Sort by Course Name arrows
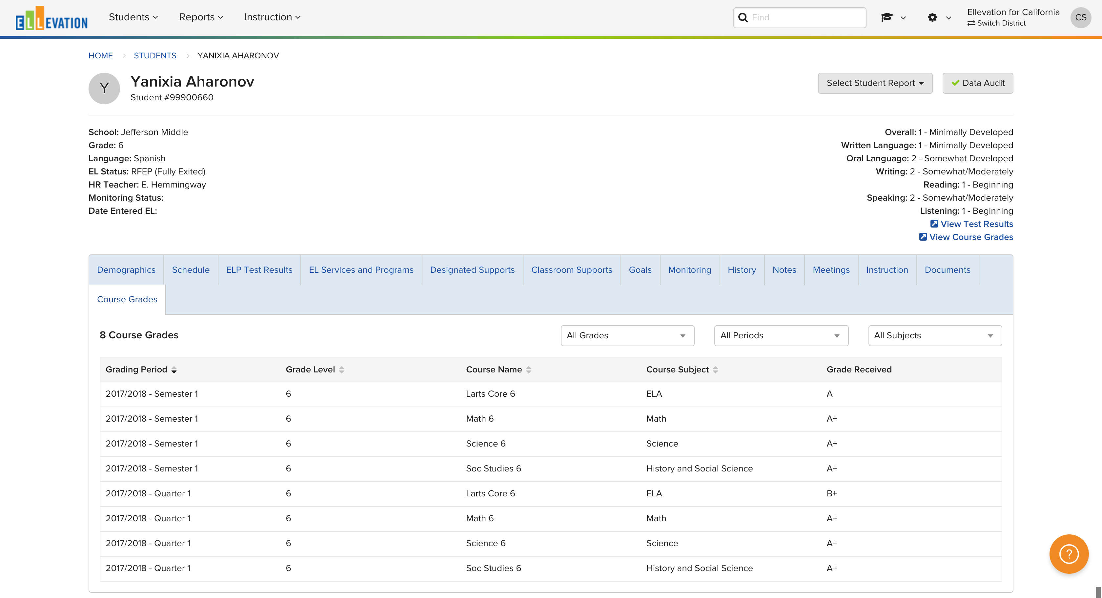Screen dimensions: 1102x598 coord(529,370)
